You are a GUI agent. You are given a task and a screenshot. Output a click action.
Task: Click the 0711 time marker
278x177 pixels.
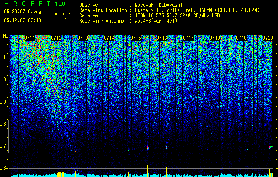coord(30,38)
